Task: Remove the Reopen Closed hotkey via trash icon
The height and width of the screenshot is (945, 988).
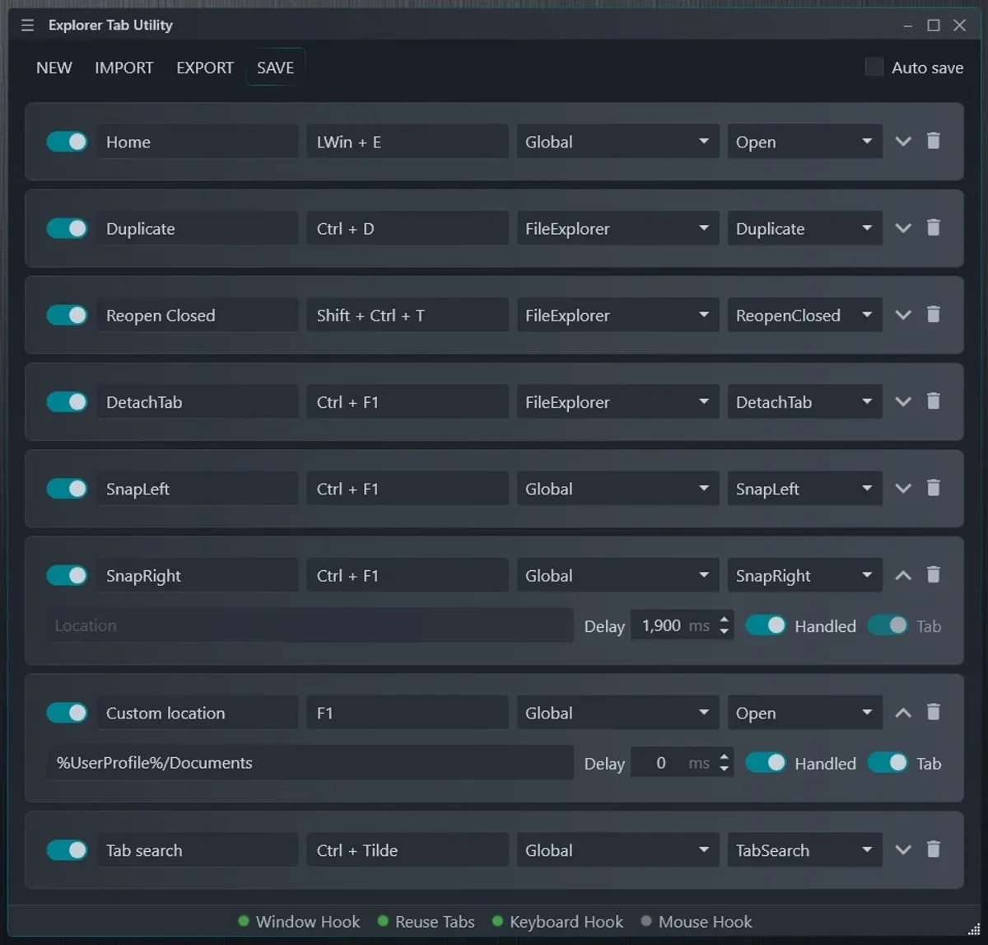Action: [933, 314]
